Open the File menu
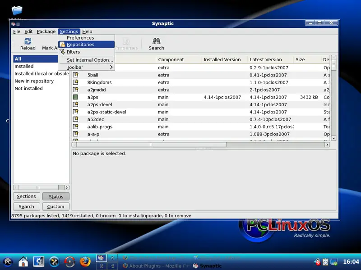 17,31
